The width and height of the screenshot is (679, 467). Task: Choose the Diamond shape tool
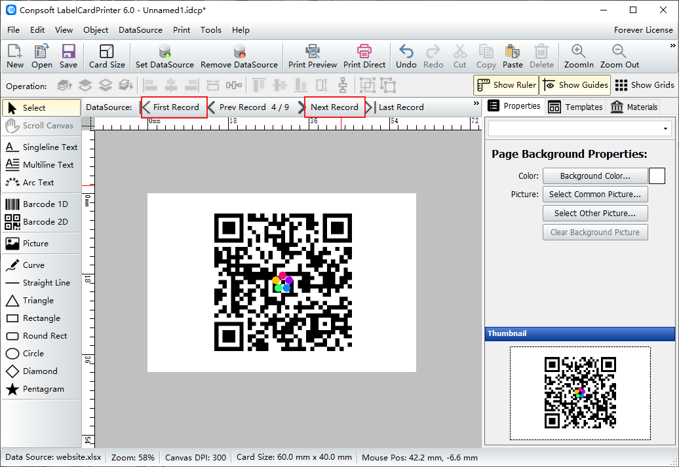tap(41, 371)
